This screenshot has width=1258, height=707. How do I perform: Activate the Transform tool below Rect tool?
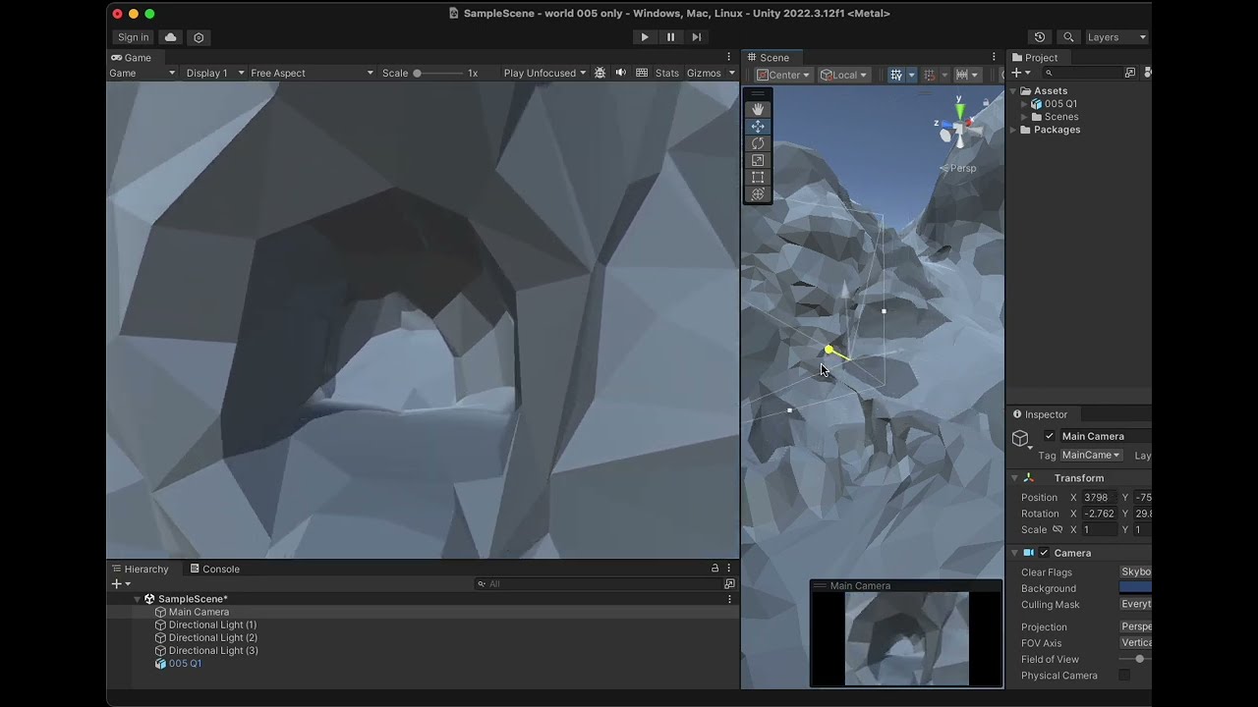pyautogui.click(x=757, y=193)
